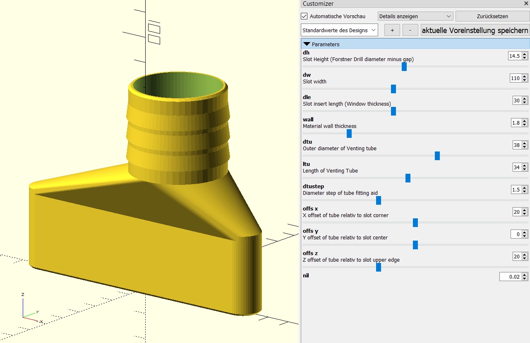Toggle the Automatische Vorschau checkbox
The height and width of the screenshot is (343, 530).
(304, 16)
